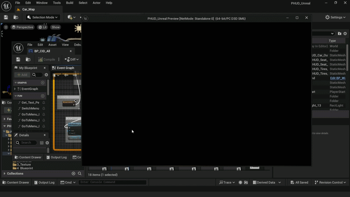Close the My Blueprint panel
This screenshot has width=350, height=197.
tap(45, 68)
